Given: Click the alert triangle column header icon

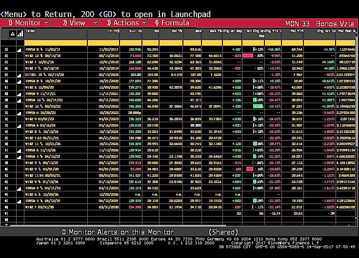Looking at the screenshot, I should pyautogui.click(x=13, y=34).
